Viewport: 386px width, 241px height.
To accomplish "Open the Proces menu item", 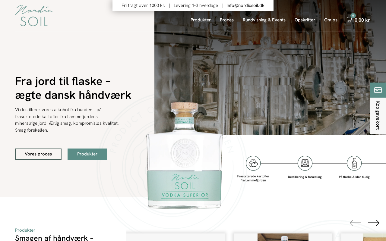I will click(227, 20).
